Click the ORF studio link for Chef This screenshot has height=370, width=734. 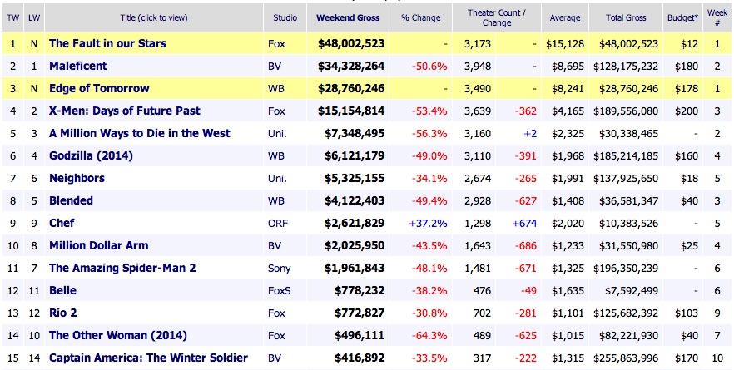[279, 223]
